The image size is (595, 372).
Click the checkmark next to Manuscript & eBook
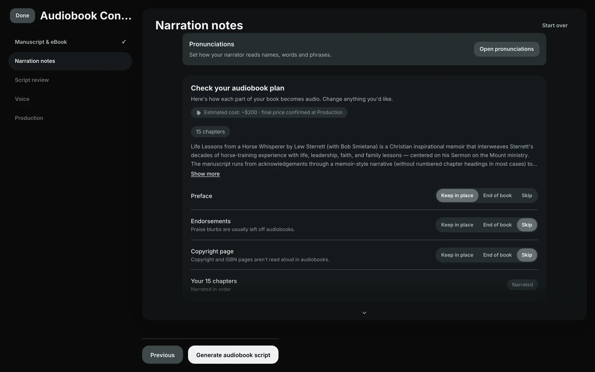[124, 42]
